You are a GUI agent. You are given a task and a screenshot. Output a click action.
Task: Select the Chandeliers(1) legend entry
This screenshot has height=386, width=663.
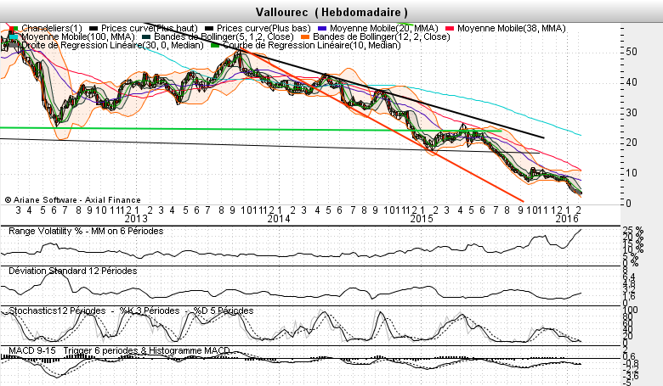pos(52,28)
